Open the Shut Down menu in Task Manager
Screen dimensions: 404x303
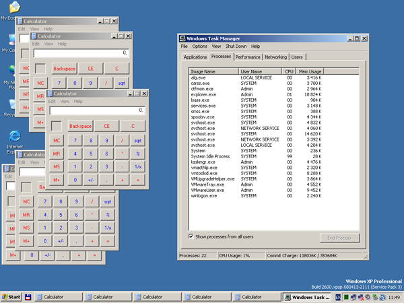(236, 46)
